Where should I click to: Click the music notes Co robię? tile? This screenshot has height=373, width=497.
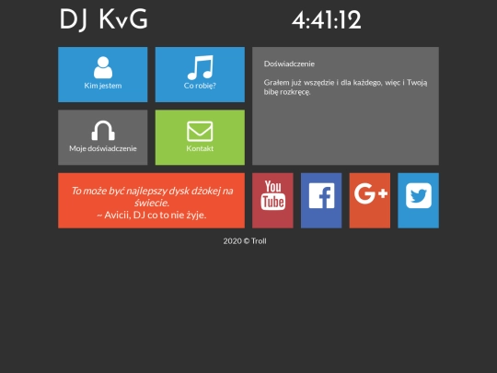point(200,75)
